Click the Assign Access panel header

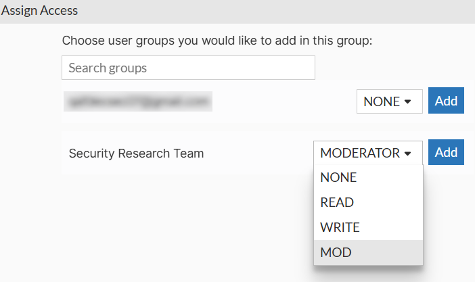[39, 11]
